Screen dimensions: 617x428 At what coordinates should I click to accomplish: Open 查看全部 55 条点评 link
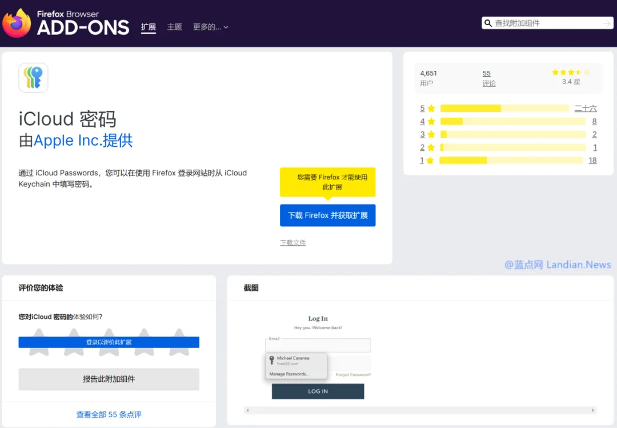[x=109, y=415]
